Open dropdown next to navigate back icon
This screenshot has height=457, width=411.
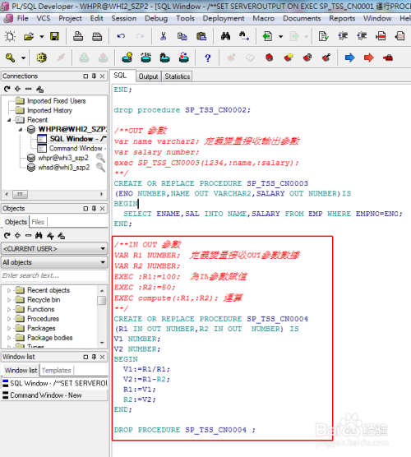click(280, 37)
